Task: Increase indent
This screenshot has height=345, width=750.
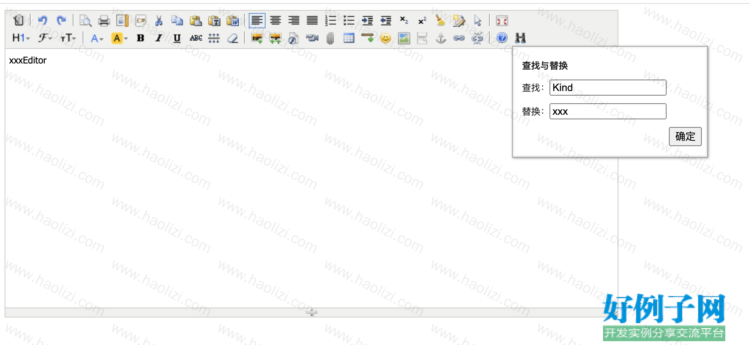Action: pyautogui.click(x=367, y=20)
